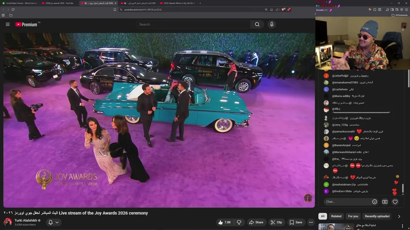Focus the YouTube Search field

[193, 24]
